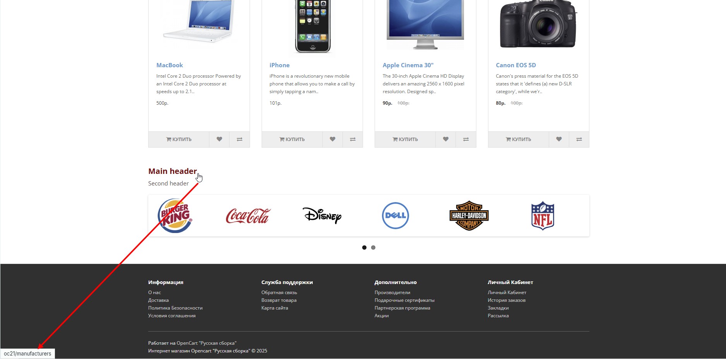Click the Harley-Davidson brand logo
Image resolution: width=726 pixels, height=359 pixels.
(469, 216)
